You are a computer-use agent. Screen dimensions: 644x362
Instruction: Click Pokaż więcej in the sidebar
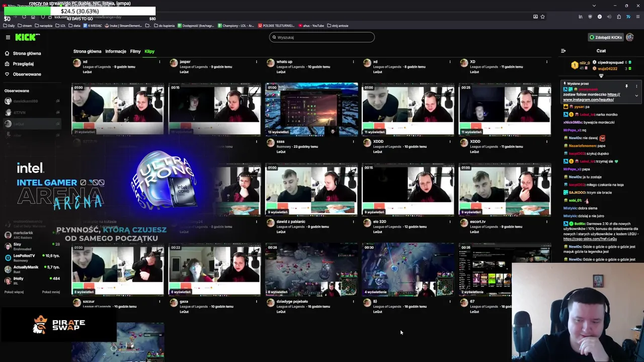14,292
